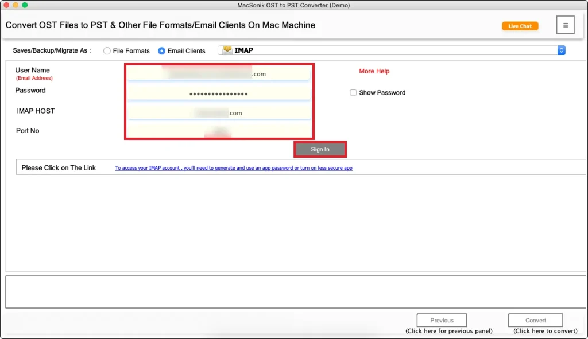Select the Port No input field
The width and height of the screenshot is (588, 339).
(218, 131)
